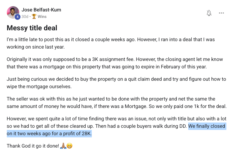This screenshot has height=155, width=236.
Task: Click paragraph starting "However, we spent quite"
Action: 117,126
